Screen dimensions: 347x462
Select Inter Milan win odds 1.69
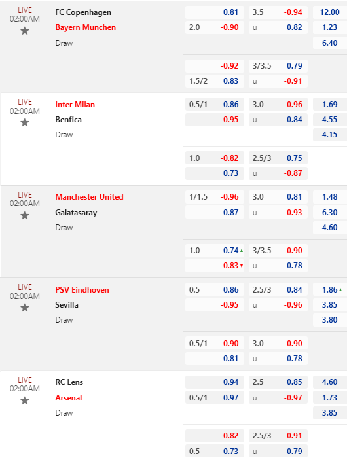(330, 105)
